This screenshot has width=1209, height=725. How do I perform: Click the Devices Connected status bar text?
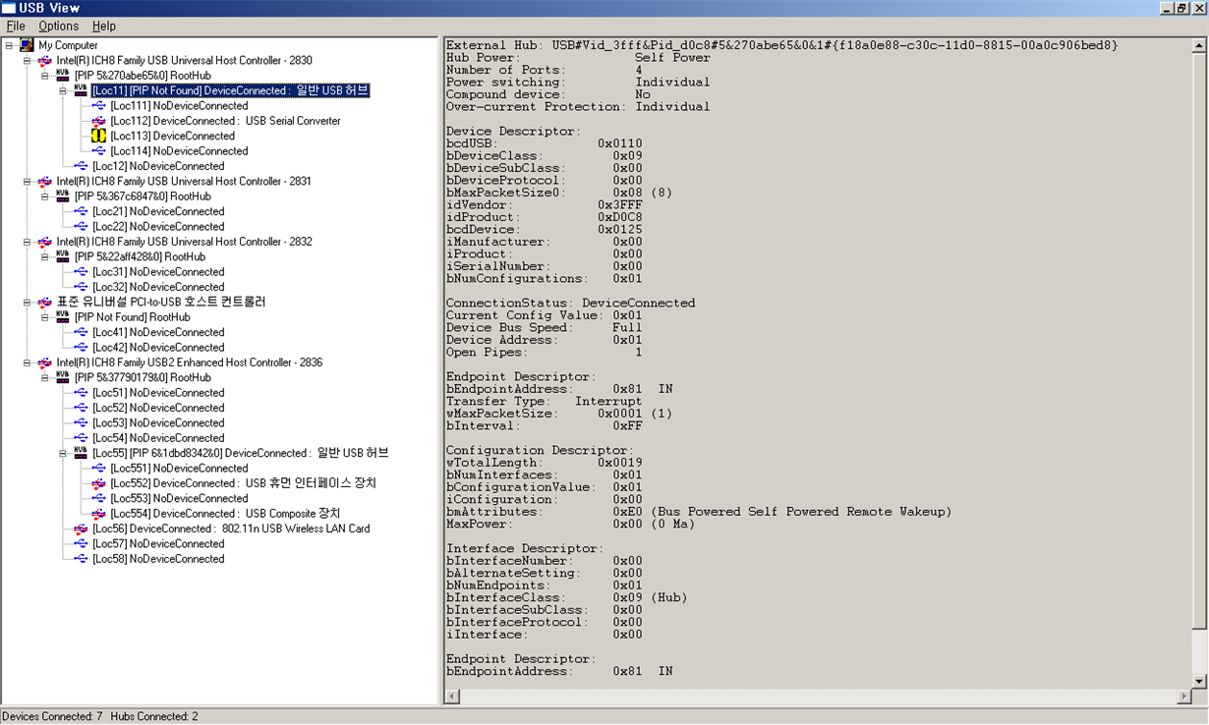[x=52, y=716]
